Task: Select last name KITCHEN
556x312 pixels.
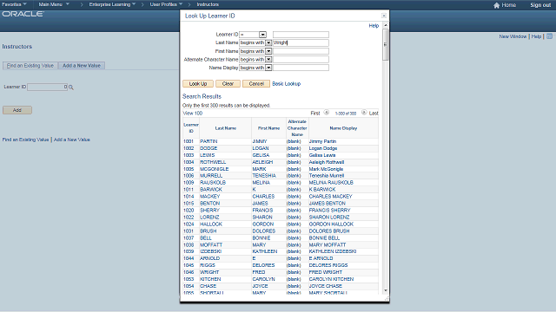Action: [x=210, y=279]
